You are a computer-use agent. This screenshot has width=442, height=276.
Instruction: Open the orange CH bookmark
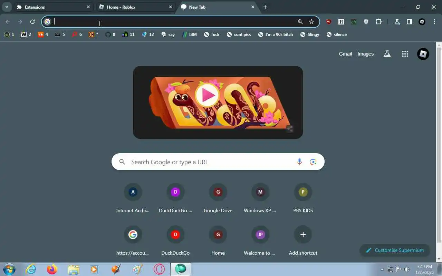94,34
